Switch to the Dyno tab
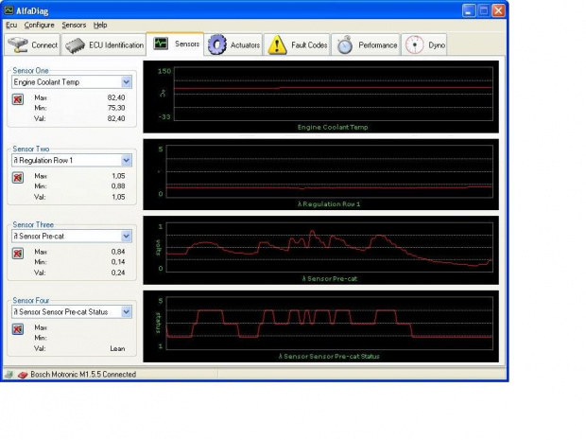 (424, 44)
